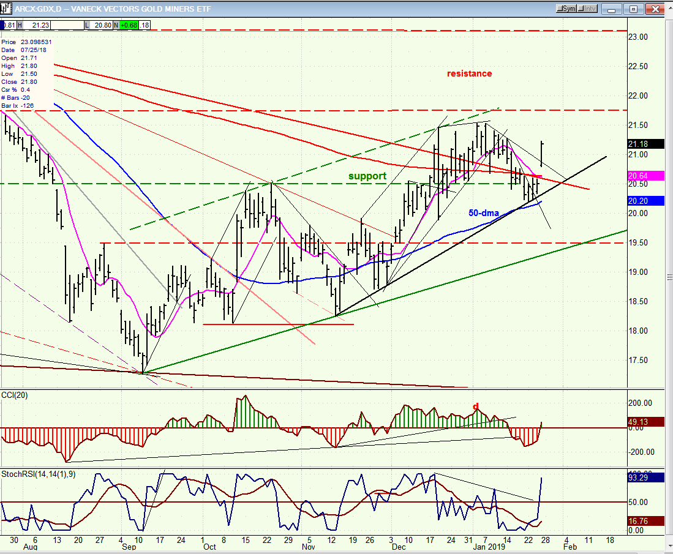This screenshot has width=673, height=554.
Task: Click the 'Date 07/25/18' data row
Action: [x=24, y=50]
